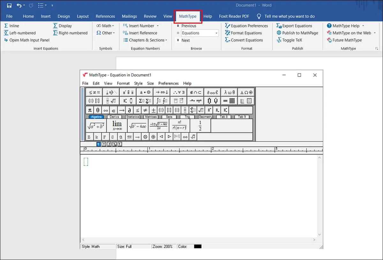This screenshot has height=260, width=383.
Task: Click the down arrow on the vertical scrollbar
Action: point(319,234)
